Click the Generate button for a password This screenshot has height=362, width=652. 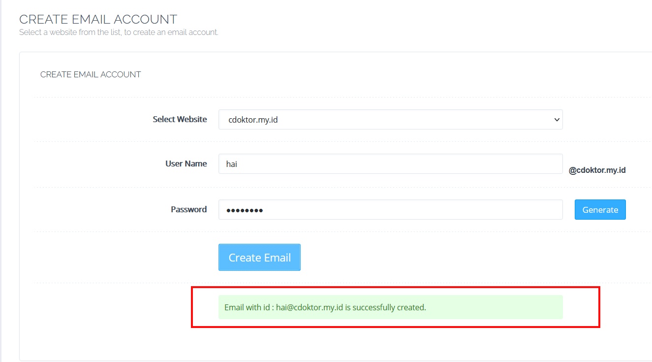click(600, 209)
